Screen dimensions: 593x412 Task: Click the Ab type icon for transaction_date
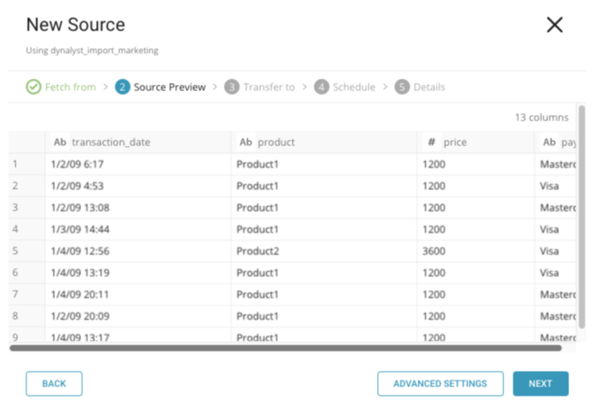60,142
